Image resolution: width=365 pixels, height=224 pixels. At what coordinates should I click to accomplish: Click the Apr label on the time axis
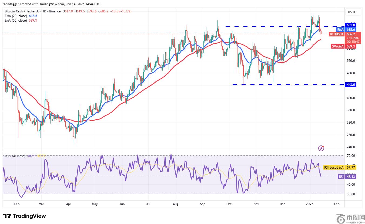pos(69,204)
